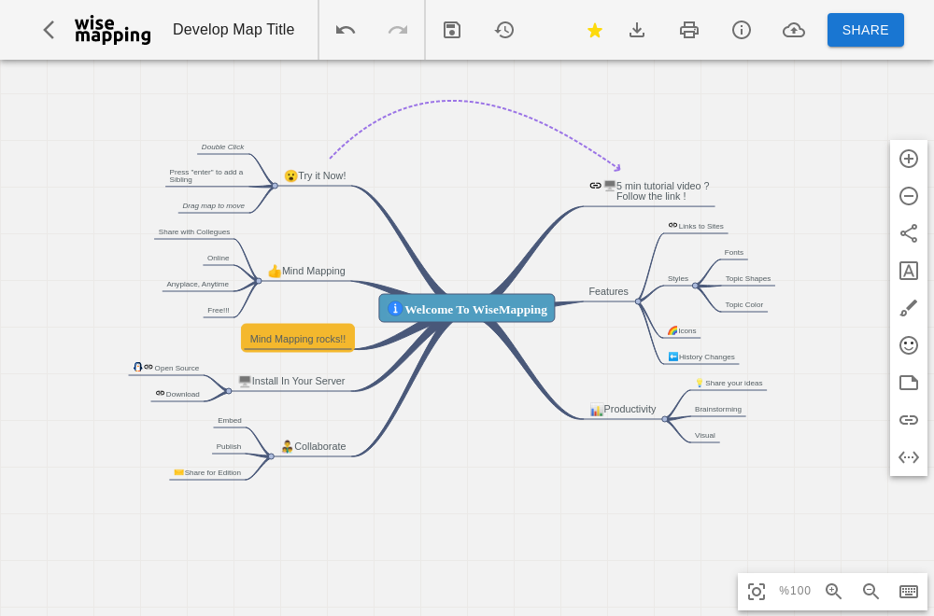Collapse the Try it Now! branch node
This screenshot has width=934, height=616.
coord(275,186)
